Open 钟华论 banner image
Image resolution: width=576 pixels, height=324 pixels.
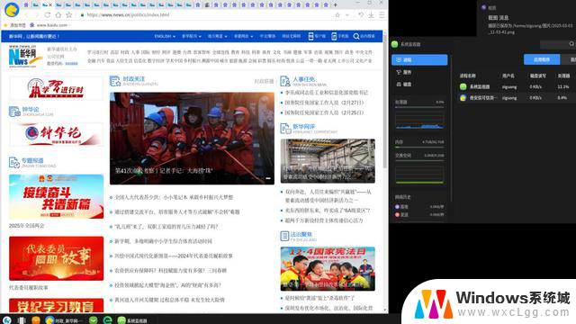point(56,134)
